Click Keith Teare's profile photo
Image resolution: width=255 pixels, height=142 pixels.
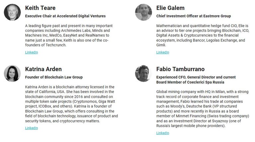click(x=12, y=12)
